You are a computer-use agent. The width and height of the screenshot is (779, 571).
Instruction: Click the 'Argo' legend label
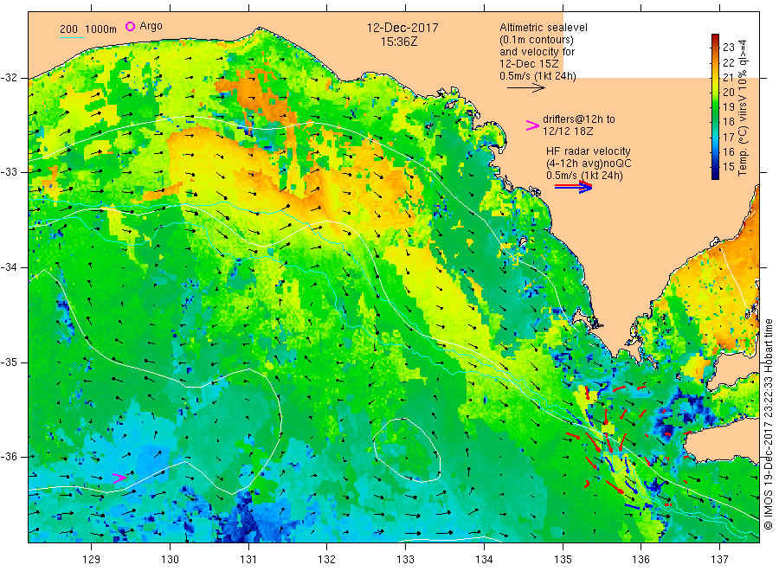[x=151, y=26]
